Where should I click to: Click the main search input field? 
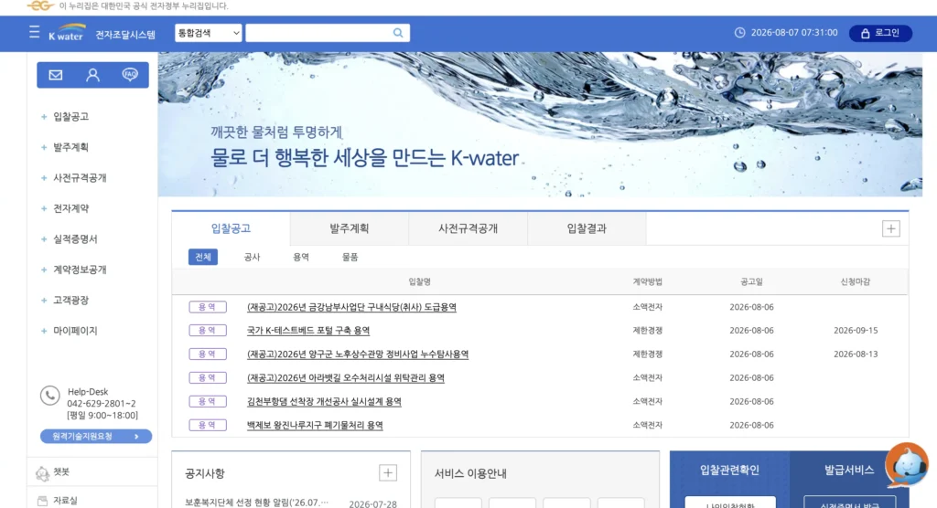point(319,33)
